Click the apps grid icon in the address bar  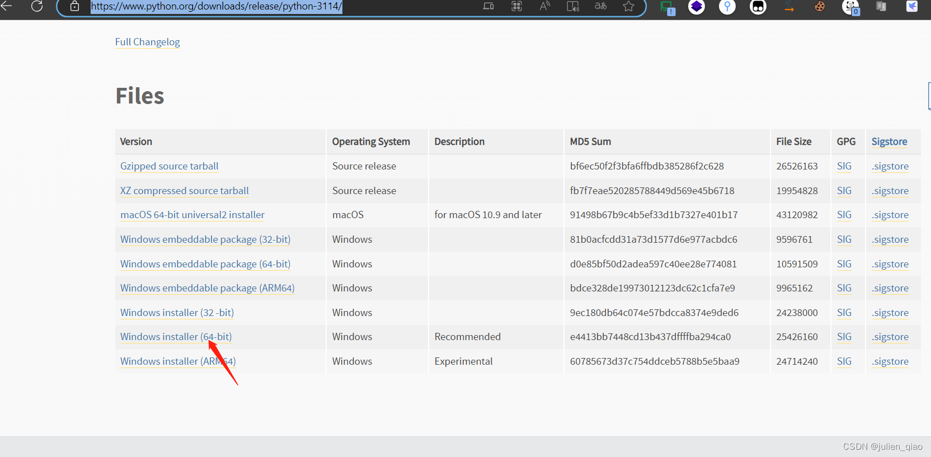[x=516, y=6]
